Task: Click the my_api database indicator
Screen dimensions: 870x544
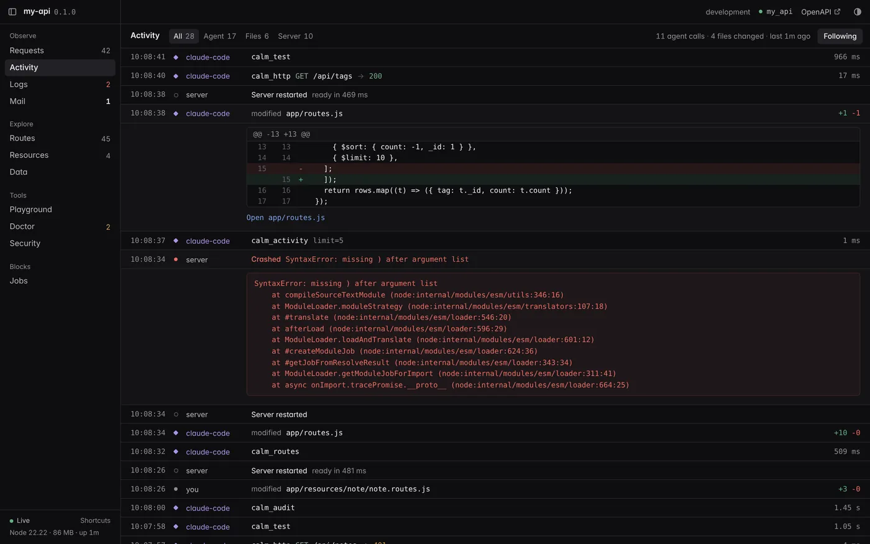Action: [776, 12]
